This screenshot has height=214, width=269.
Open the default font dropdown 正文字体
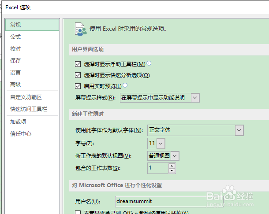tap(239, 130)
